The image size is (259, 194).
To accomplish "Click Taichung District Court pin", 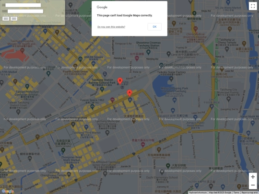I will pyautogui.click(x=18, y=112).
